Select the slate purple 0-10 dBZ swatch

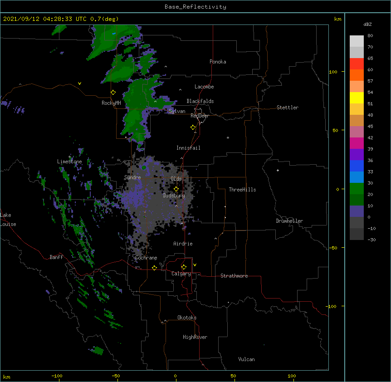tap(357, 211)
